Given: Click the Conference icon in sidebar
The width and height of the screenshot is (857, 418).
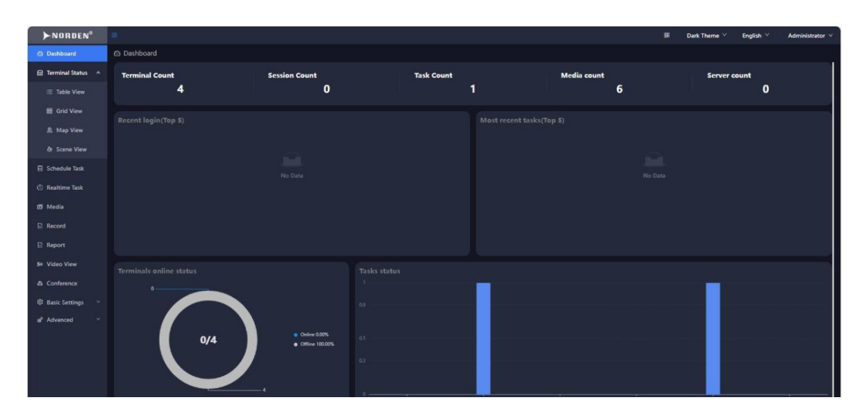Looking at the screenshot, I should [x=40, y=283].
